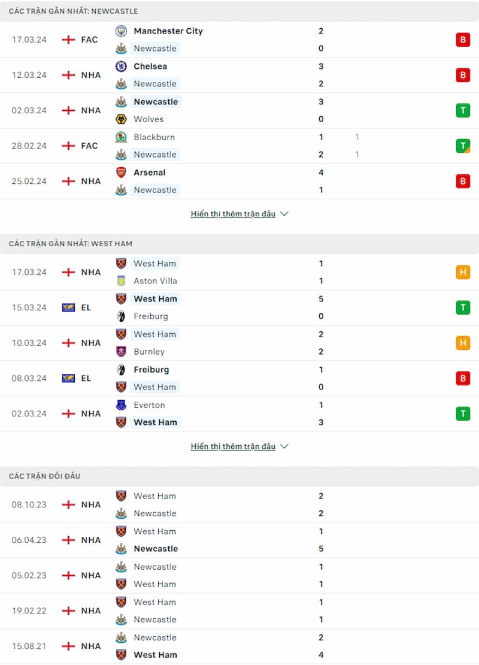Click orange H badge for West Ham vs Aston Villa
The width and height of the screenshot is (479, 665).
point(463,272)
